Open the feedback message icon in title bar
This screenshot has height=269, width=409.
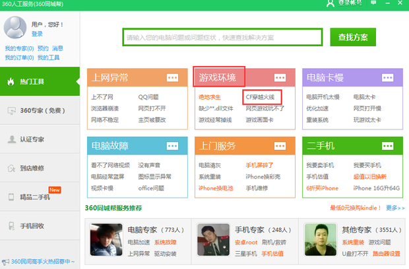[373, 3]
